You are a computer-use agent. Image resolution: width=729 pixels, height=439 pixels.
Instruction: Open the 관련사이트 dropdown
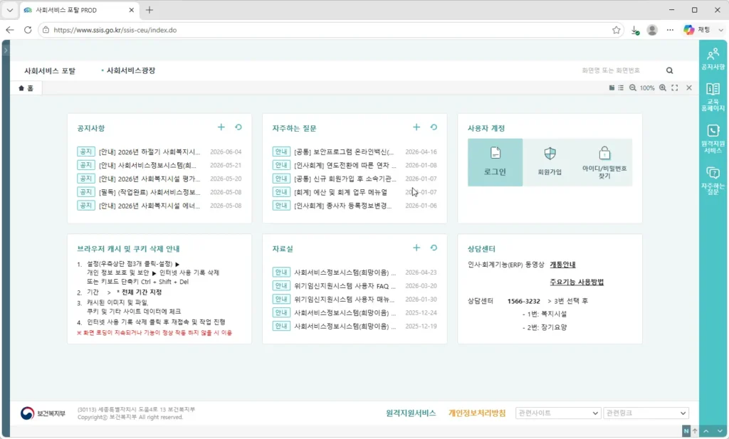(x=558, y=413)
